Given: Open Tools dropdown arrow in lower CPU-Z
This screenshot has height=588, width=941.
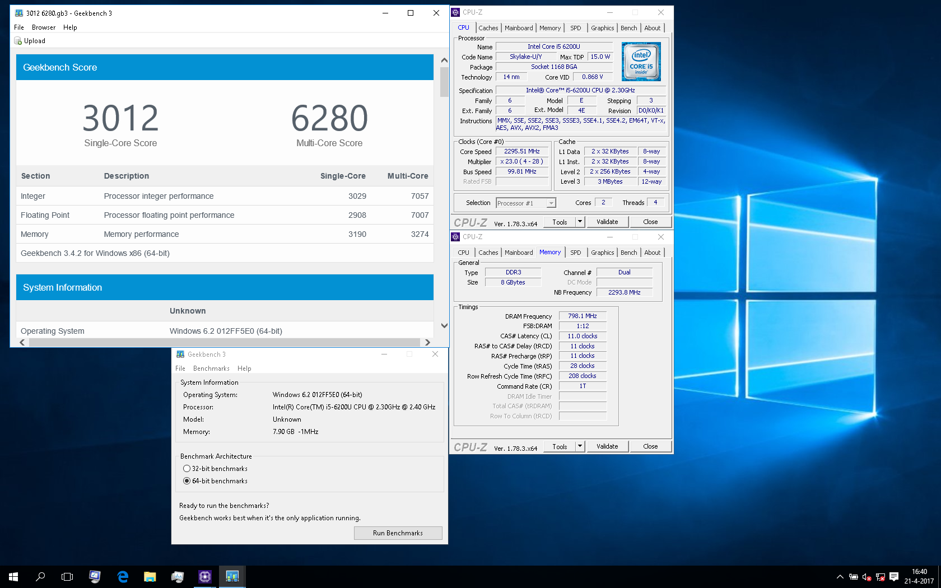Looking at the screenshot, I should (x=580, y=446).
